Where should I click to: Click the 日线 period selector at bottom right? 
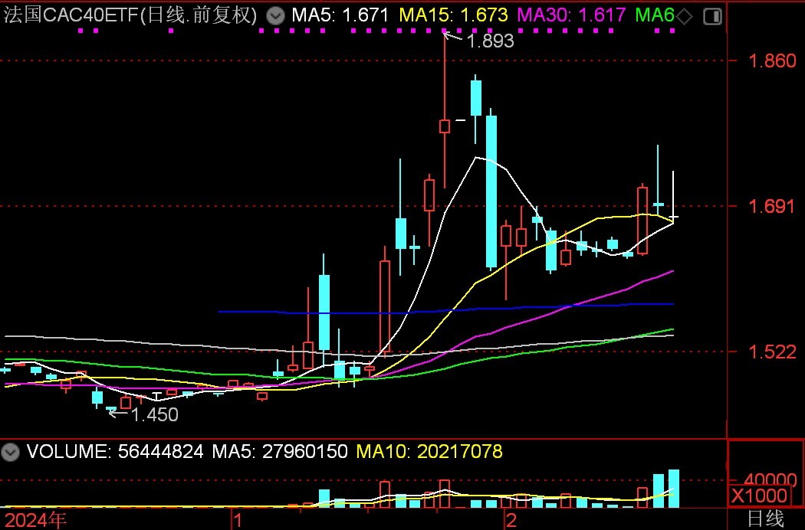[x=765, y=519]
